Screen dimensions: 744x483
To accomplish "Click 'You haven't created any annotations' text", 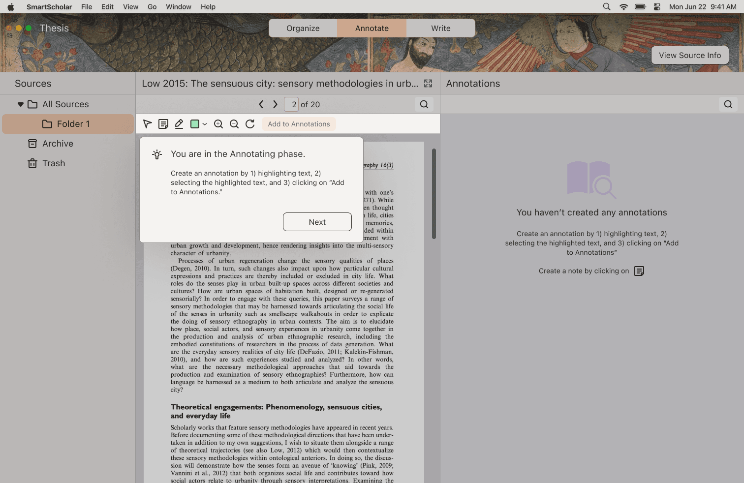I will [591, 212].
